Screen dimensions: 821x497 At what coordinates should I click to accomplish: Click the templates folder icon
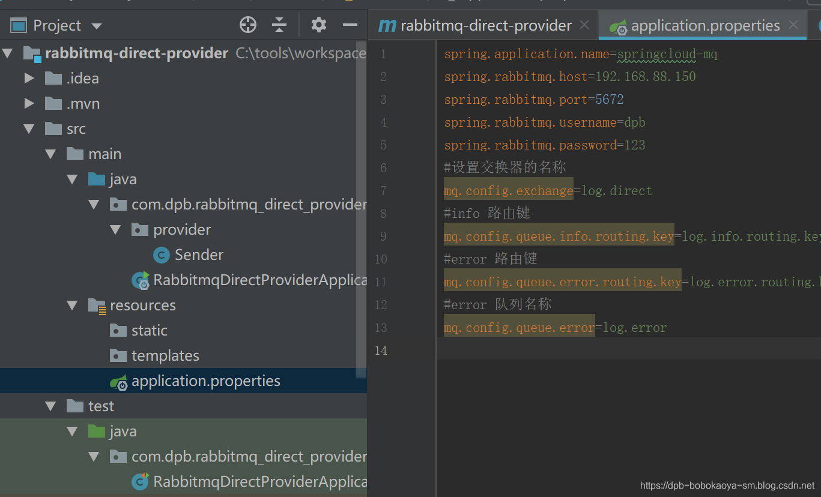[118, 356]
